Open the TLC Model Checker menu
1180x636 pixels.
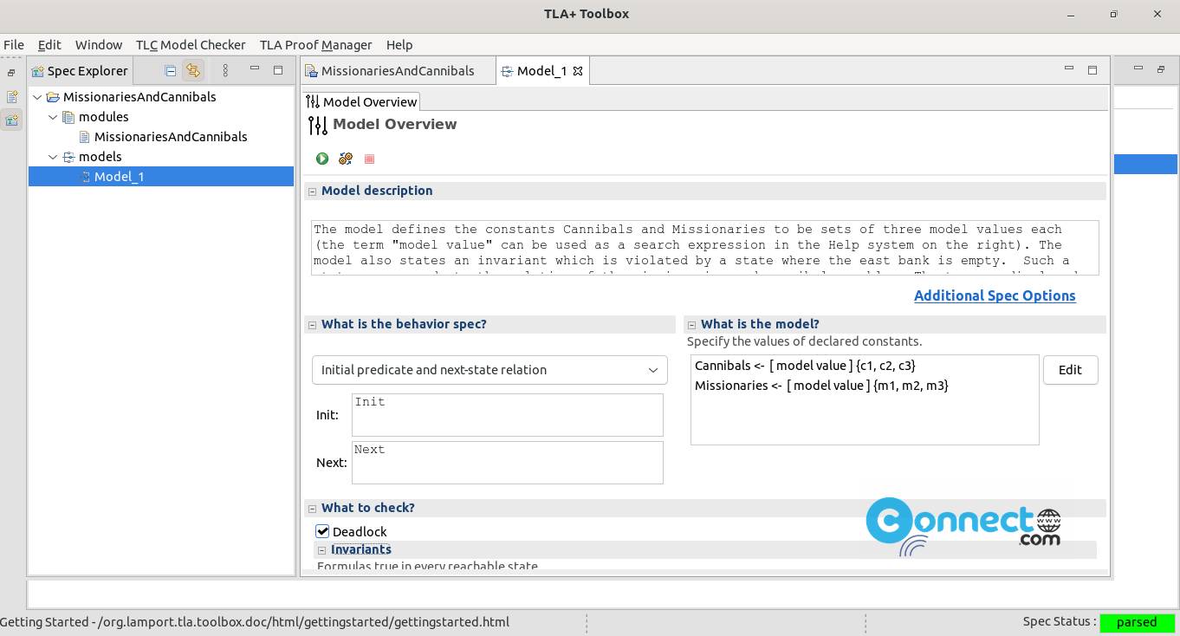click(191, 45)
